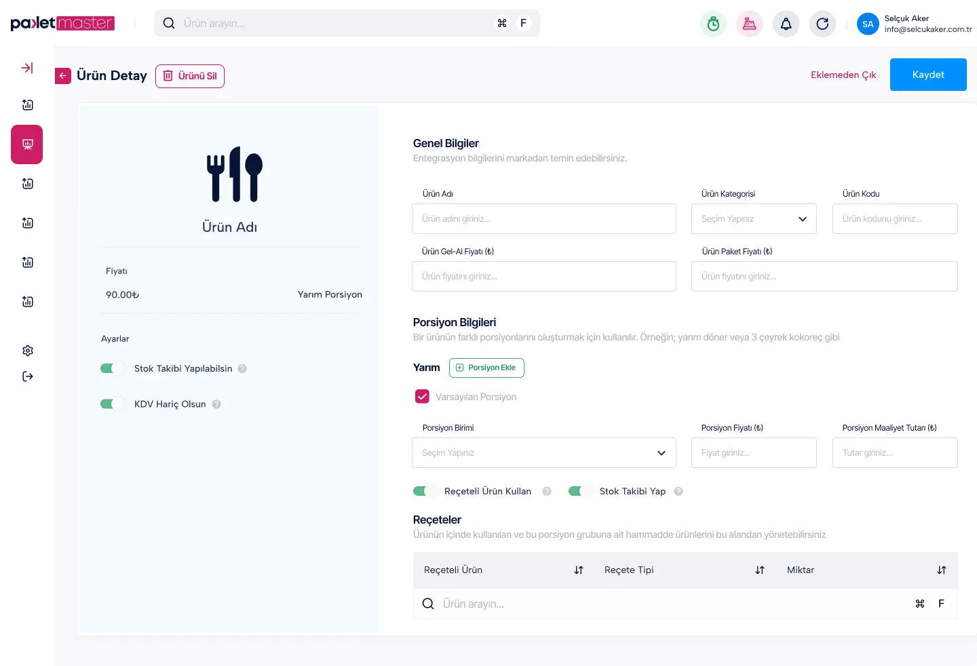Focus Ürün Paket Fiyatı field
The height and width of the screenshot is (666, 977).
coord(824,277)
